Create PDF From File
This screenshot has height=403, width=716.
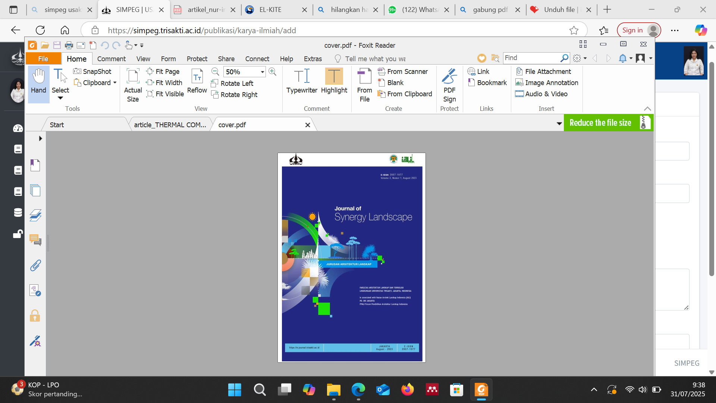tap(364, 85)
